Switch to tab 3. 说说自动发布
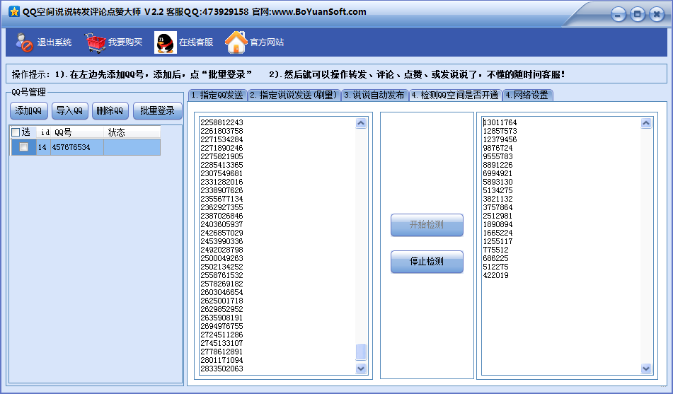The width and height of the screenshot is (673, 394). point(374,95)
